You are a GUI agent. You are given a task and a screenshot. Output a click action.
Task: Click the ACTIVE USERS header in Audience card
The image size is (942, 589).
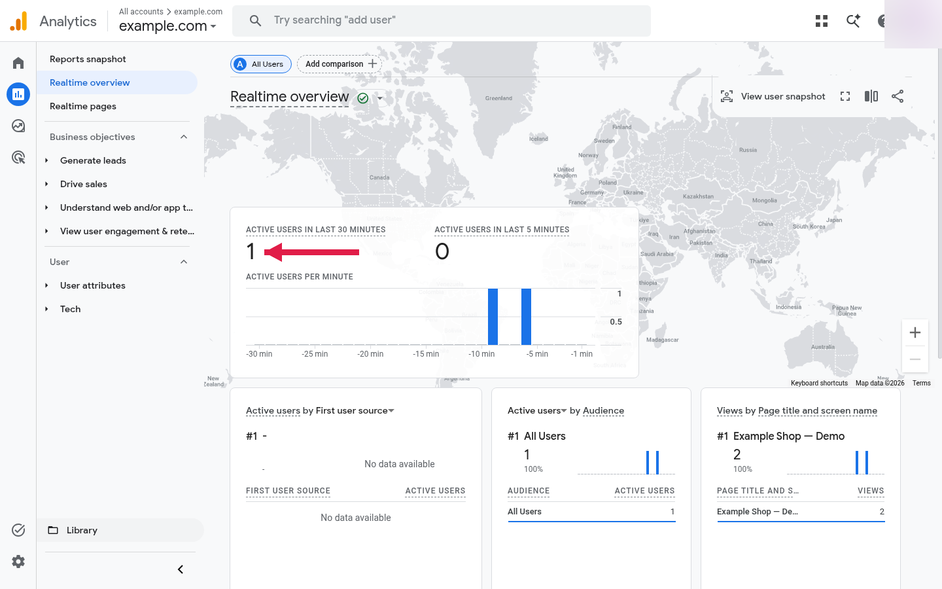point(644,491)
